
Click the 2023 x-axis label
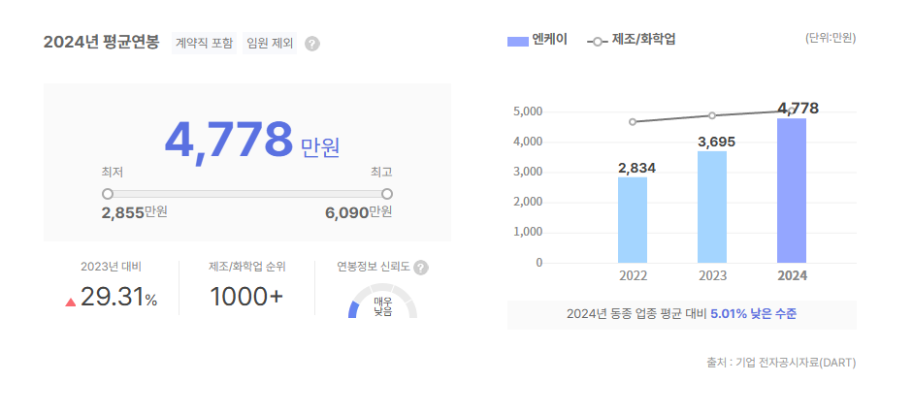tap(713, 275)
